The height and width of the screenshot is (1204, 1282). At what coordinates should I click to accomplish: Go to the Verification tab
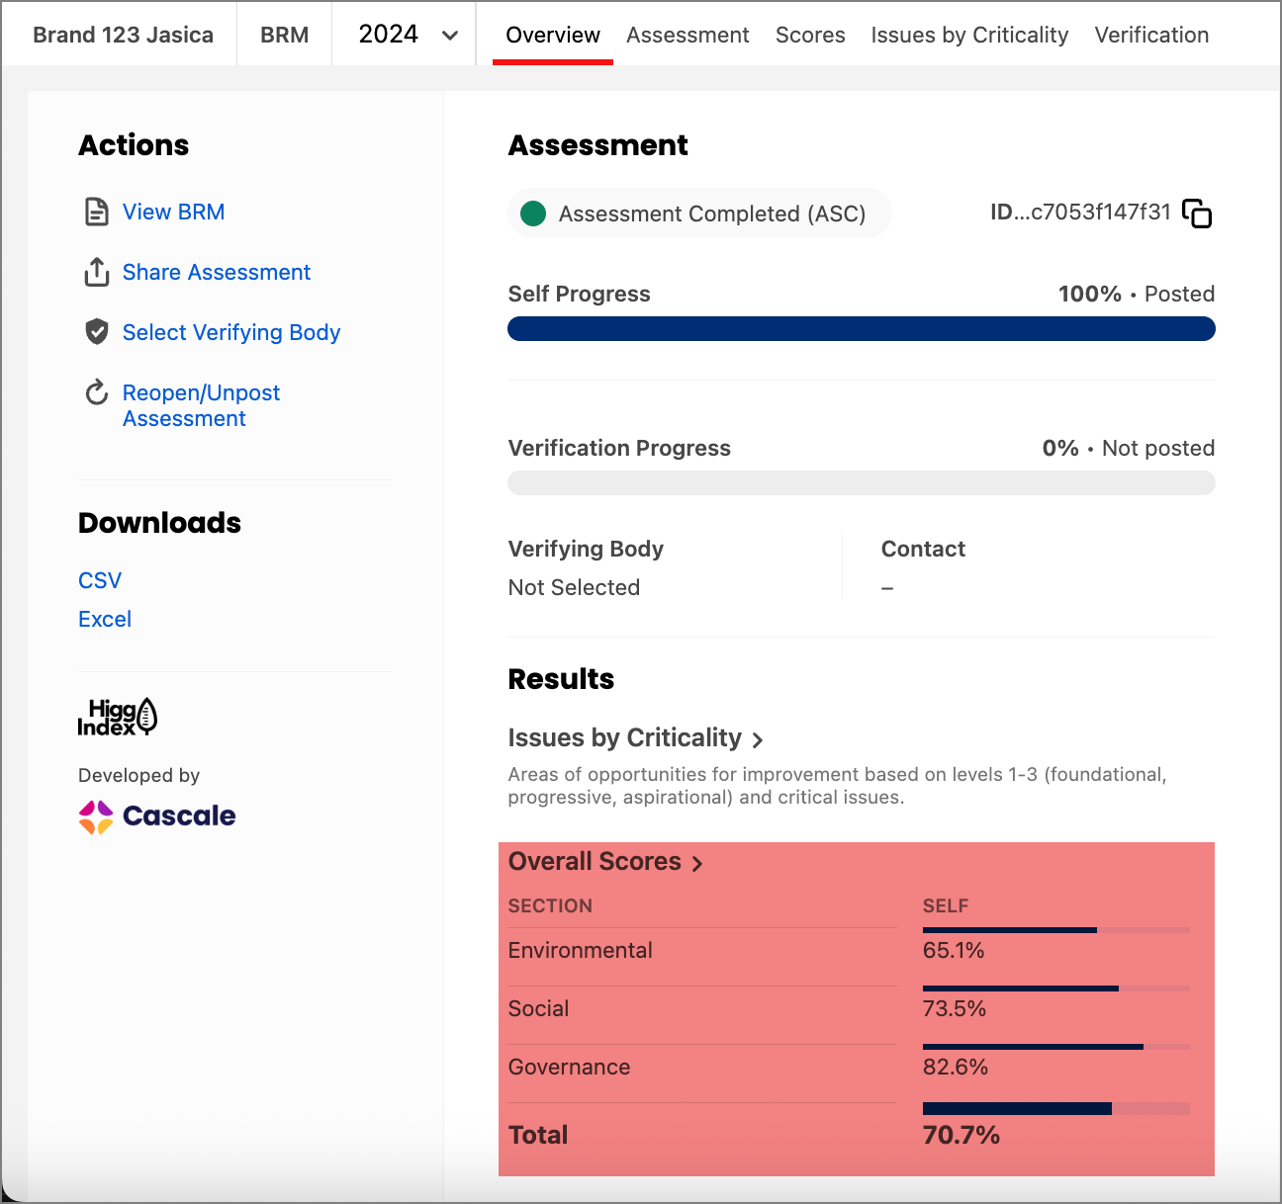[1151, 35]
